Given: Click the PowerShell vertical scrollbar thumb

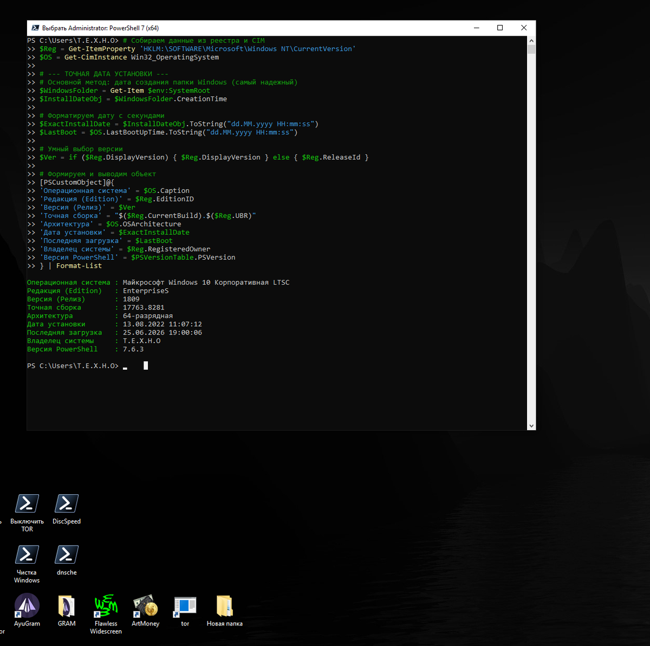Looking at the screenshot, I should (531, 49).
